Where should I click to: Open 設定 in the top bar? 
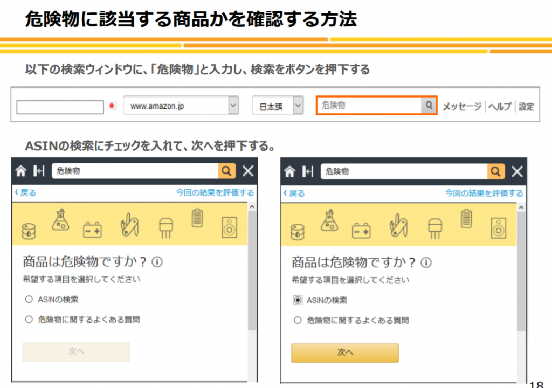pyautogui.click(x=526, y=107)
